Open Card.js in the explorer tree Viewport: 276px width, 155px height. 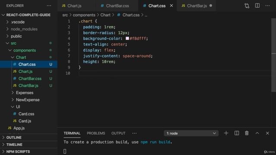click(28, 121)
